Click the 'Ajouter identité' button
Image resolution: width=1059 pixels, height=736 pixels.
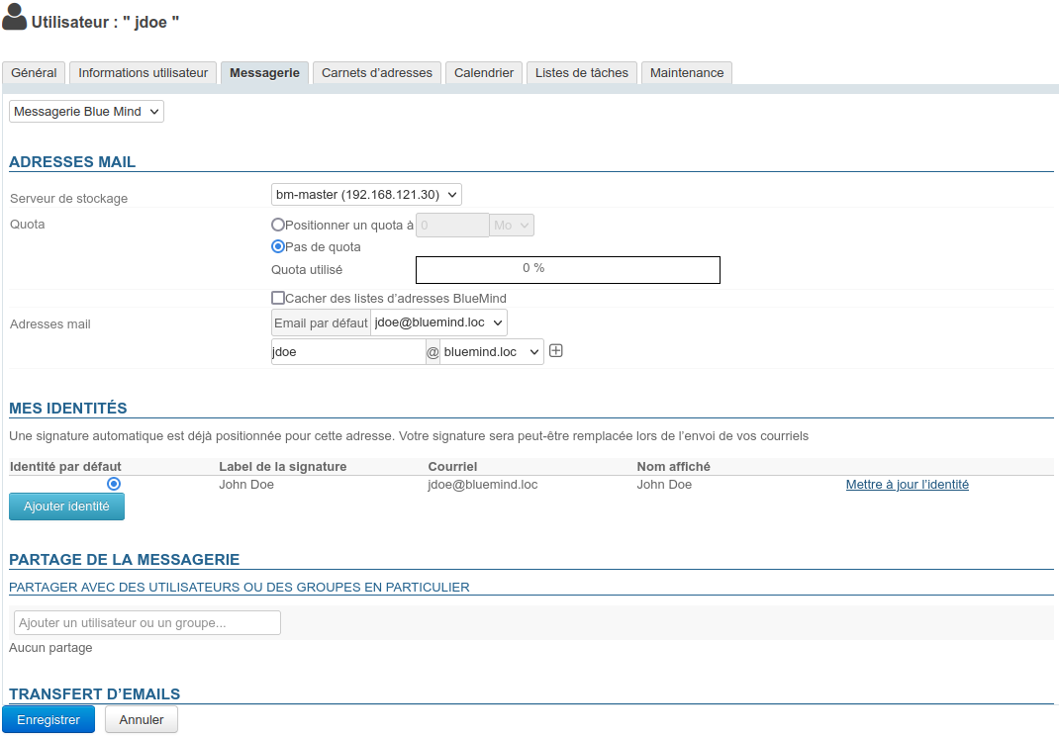click(x=66, y=506)
